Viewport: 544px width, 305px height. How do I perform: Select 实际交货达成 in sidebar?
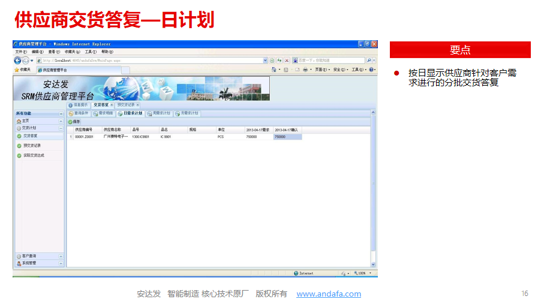pyautogui.click(x=34, y=156)
